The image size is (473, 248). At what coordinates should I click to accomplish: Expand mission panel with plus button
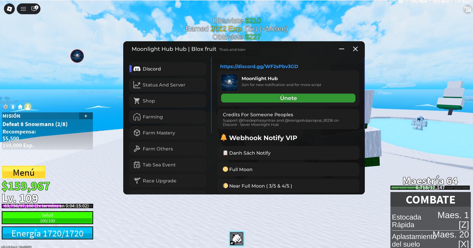[86, 116]
